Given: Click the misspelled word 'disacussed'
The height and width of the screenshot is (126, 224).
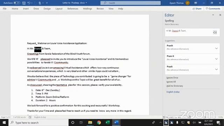Looking at the screenshot, I should click(x=36, y=85).
